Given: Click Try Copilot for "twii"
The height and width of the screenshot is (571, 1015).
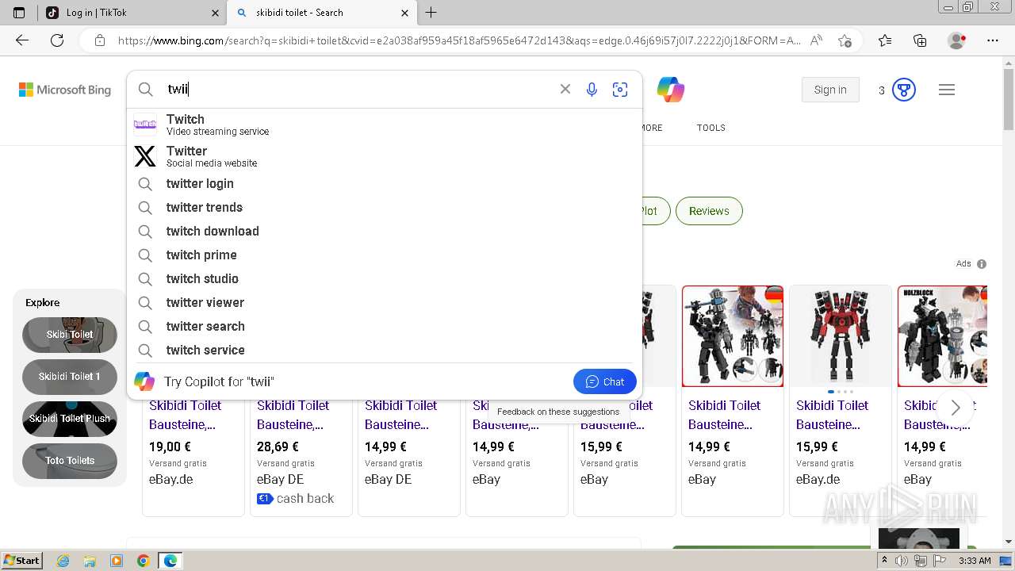Looking at the screenshot, I should click(x=219, y=381).
